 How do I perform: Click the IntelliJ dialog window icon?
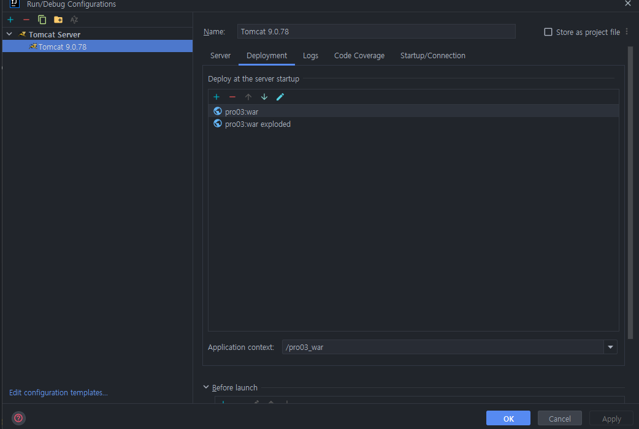point(15,4)
